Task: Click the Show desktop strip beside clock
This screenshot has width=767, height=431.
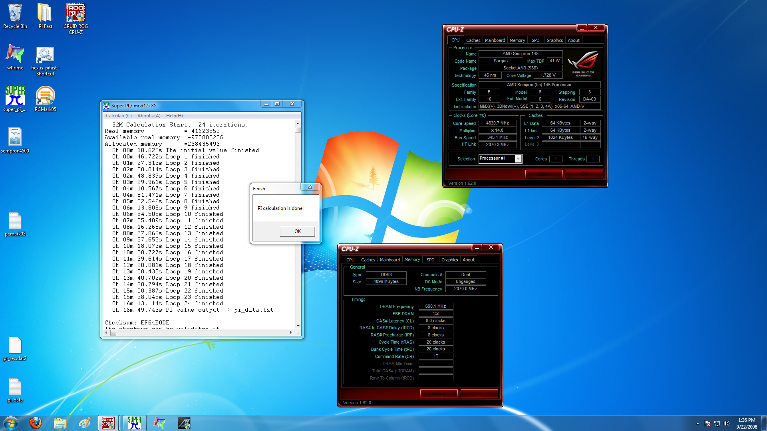Action: pos(764,423)
